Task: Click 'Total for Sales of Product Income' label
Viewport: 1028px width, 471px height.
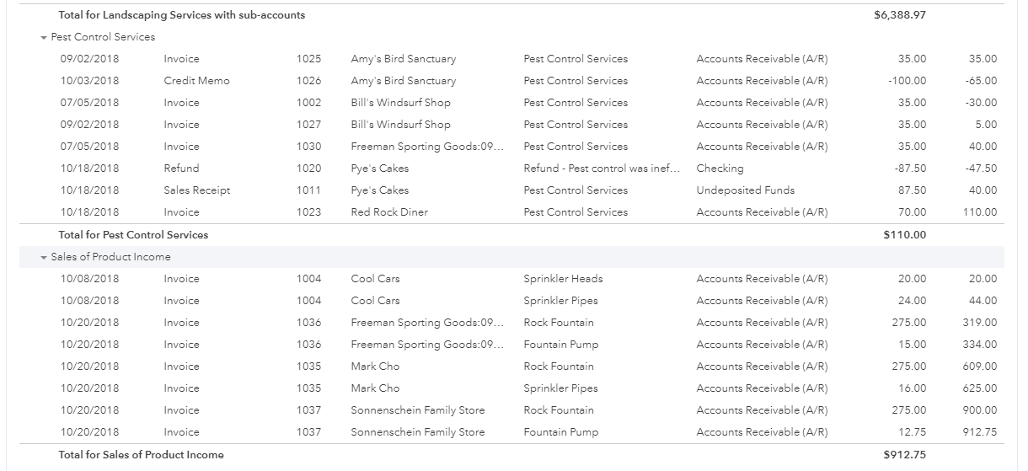Action: pyautogui.click(x=141, y=455)
